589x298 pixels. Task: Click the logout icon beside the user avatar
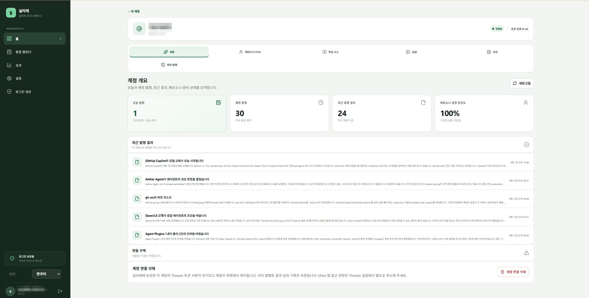pyautogui.click(x=60, y=291)
